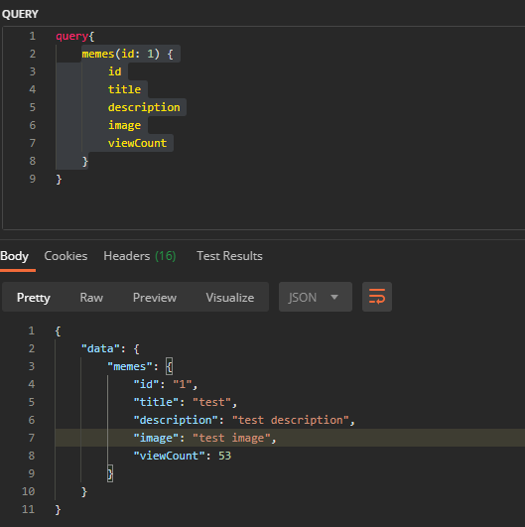Open the Visualize response view
The width and height of the screenshot is (525, 527).
pyautogui.click(x=230, y=298)
